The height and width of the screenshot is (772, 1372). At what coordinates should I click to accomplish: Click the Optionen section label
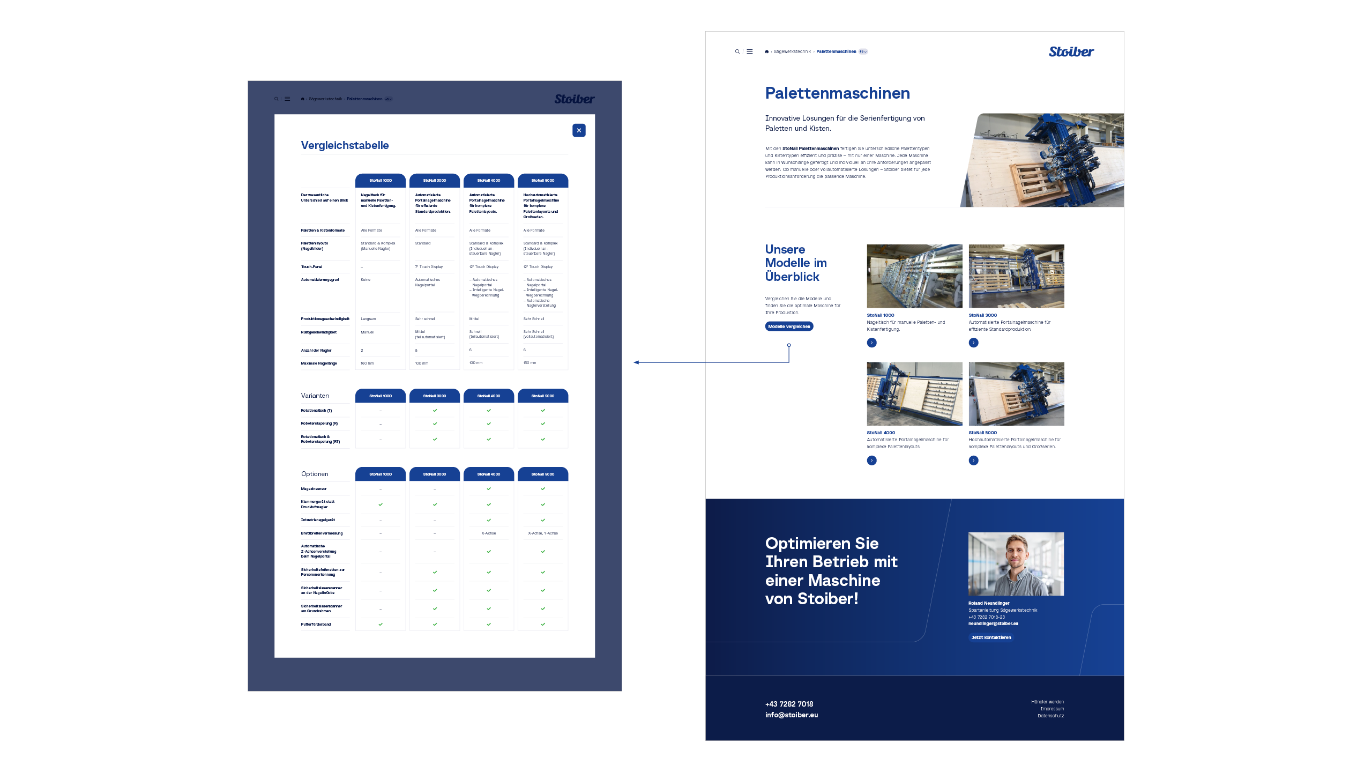click(x=315, y=474)
